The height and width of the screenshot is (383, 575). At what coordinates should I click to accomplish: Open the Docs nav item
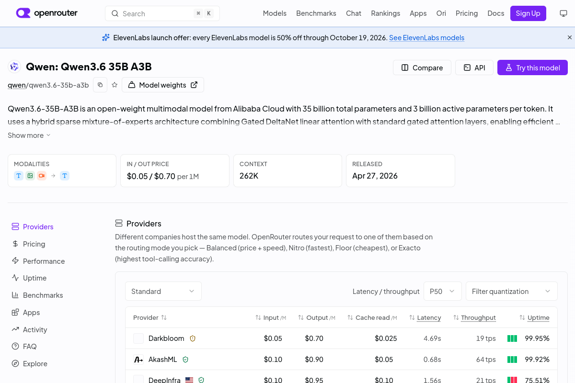(496, 13)
